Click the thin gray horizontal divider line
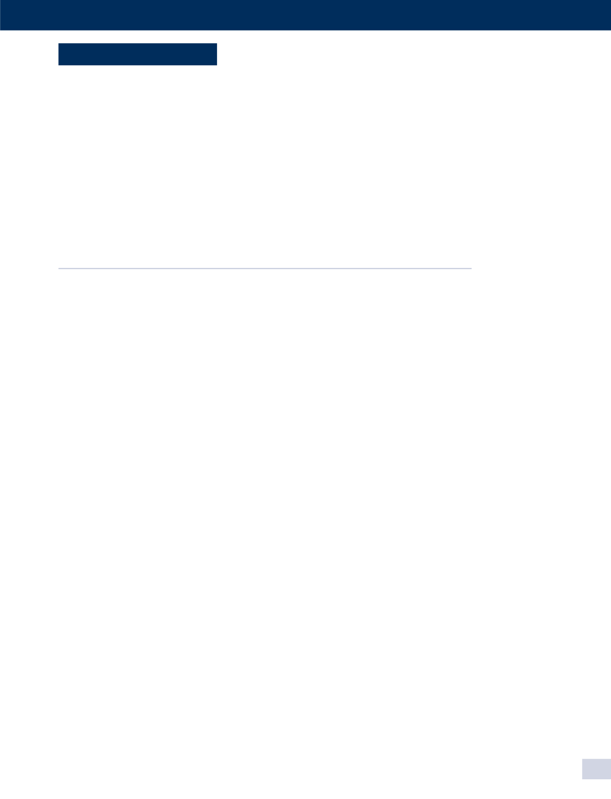The height and width of the screenshot is (799, 611). (x=265, y=268)
